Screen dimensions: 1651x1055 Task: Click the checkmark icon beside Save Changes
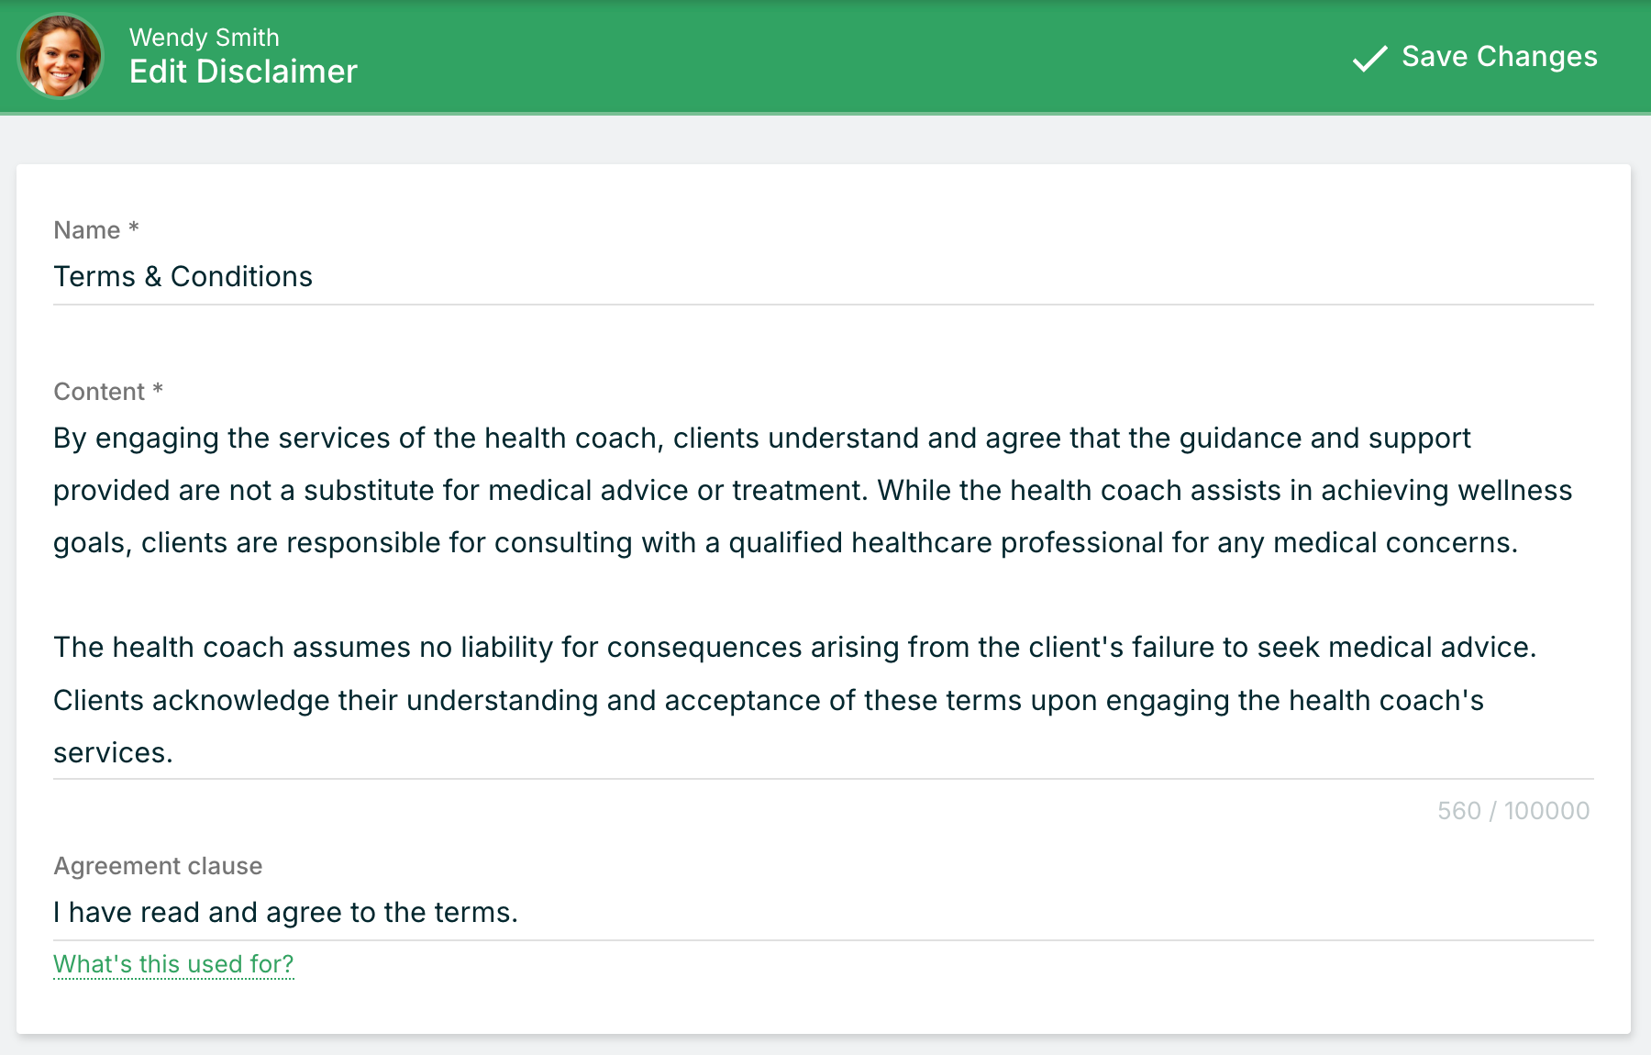[x=1369, y=58]
